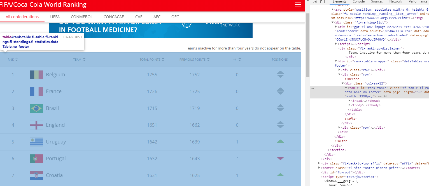Image resolution: width=429 pixels, height=186 pixels.
Task: Collapse the table#rank-table node
Action: tap(346, 88)
